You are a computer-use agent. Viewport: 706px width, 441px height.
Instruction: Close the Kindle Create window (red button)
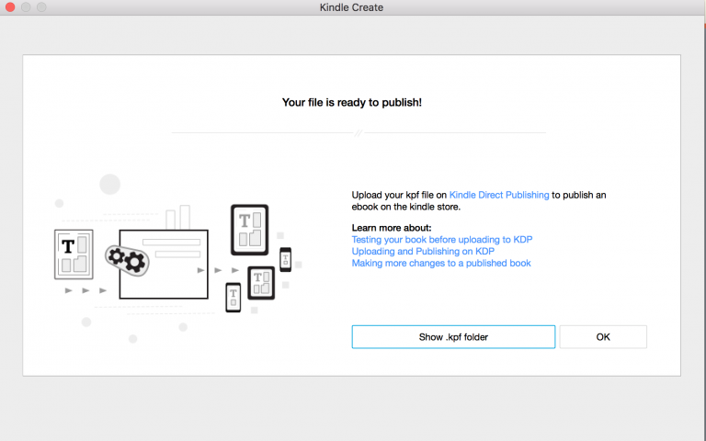click(10, 7)
